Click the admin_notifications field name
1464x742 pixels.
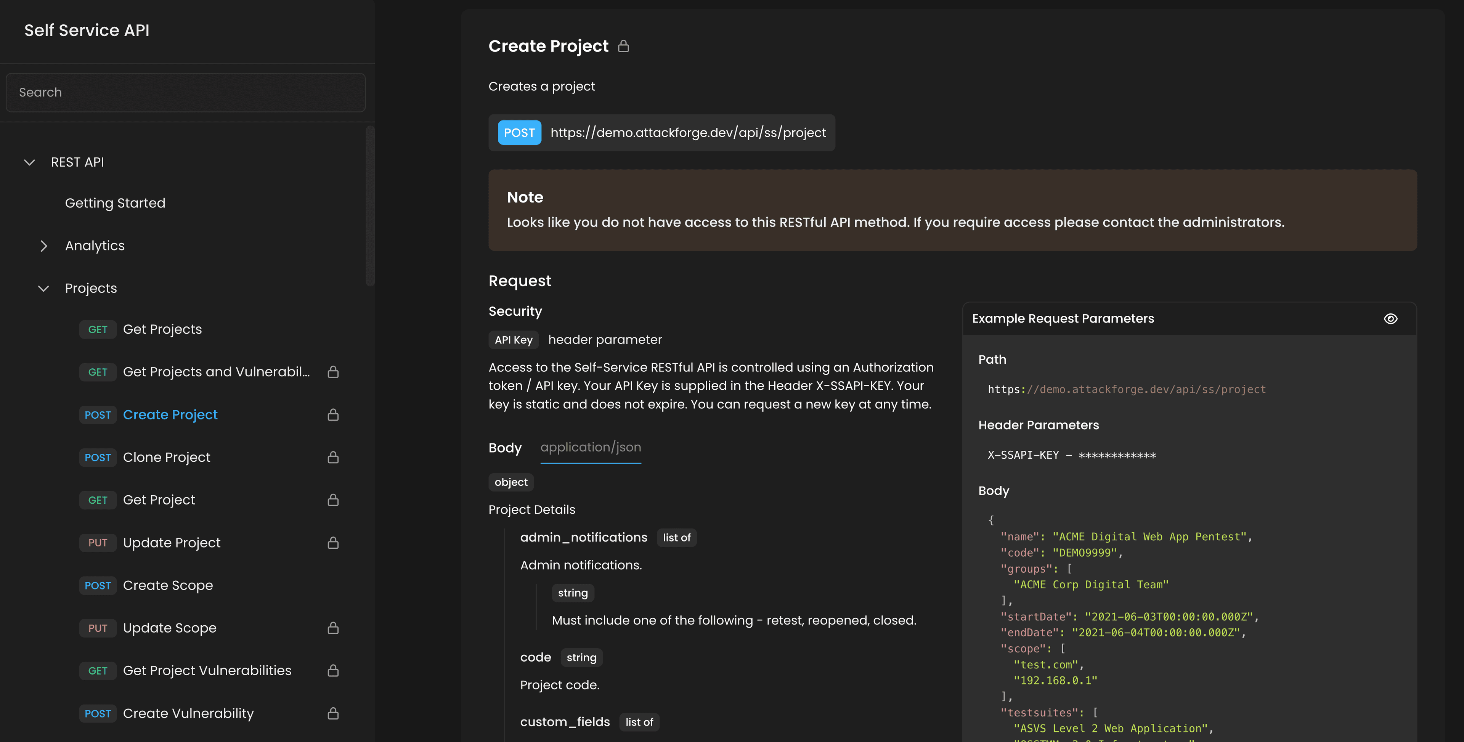click(x=584, y=537)
